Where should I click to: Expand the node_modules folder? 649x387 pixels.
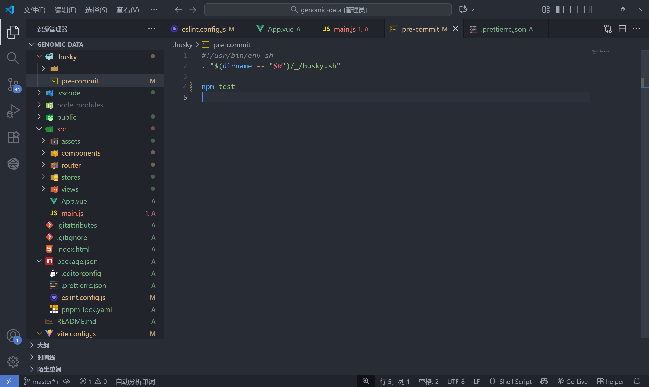[80, 105]
